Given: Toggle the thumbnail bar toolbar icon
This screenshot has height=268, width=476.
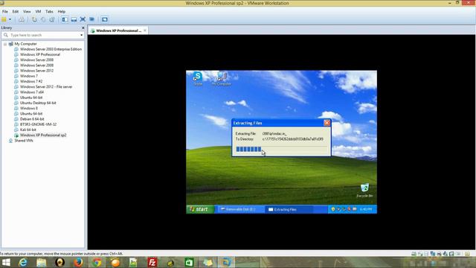Looking at the screenshot, I should click(74, 19).
